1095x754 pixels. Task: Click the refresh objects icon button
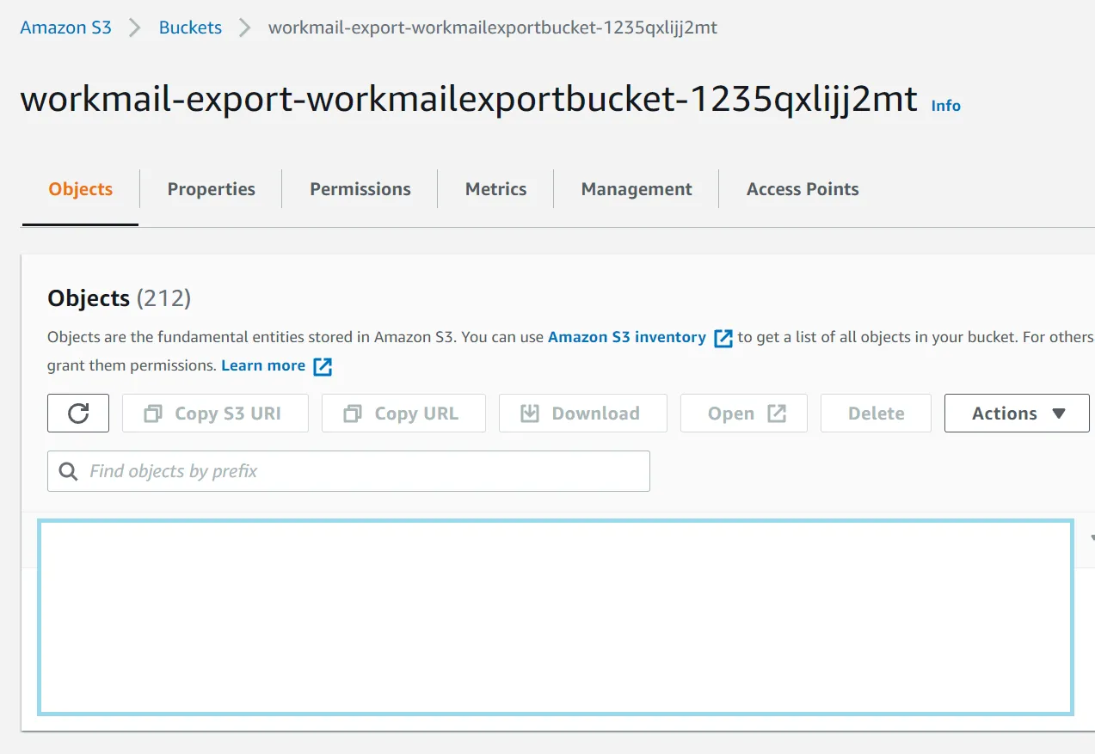(78, 413)
